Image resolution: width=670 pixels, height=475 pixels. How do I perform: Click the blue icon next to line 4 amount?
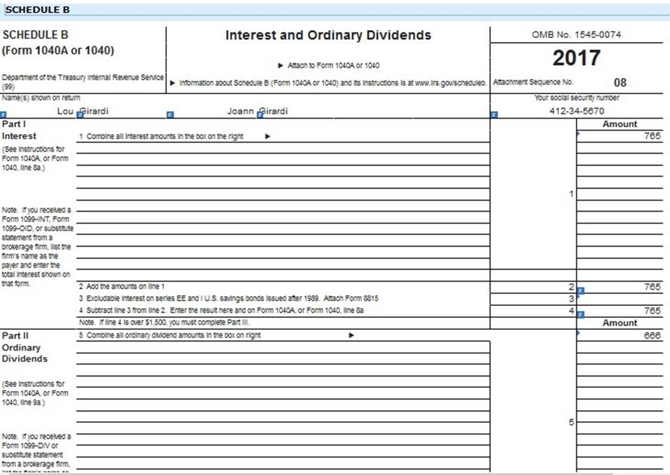(x=581, y=314)
